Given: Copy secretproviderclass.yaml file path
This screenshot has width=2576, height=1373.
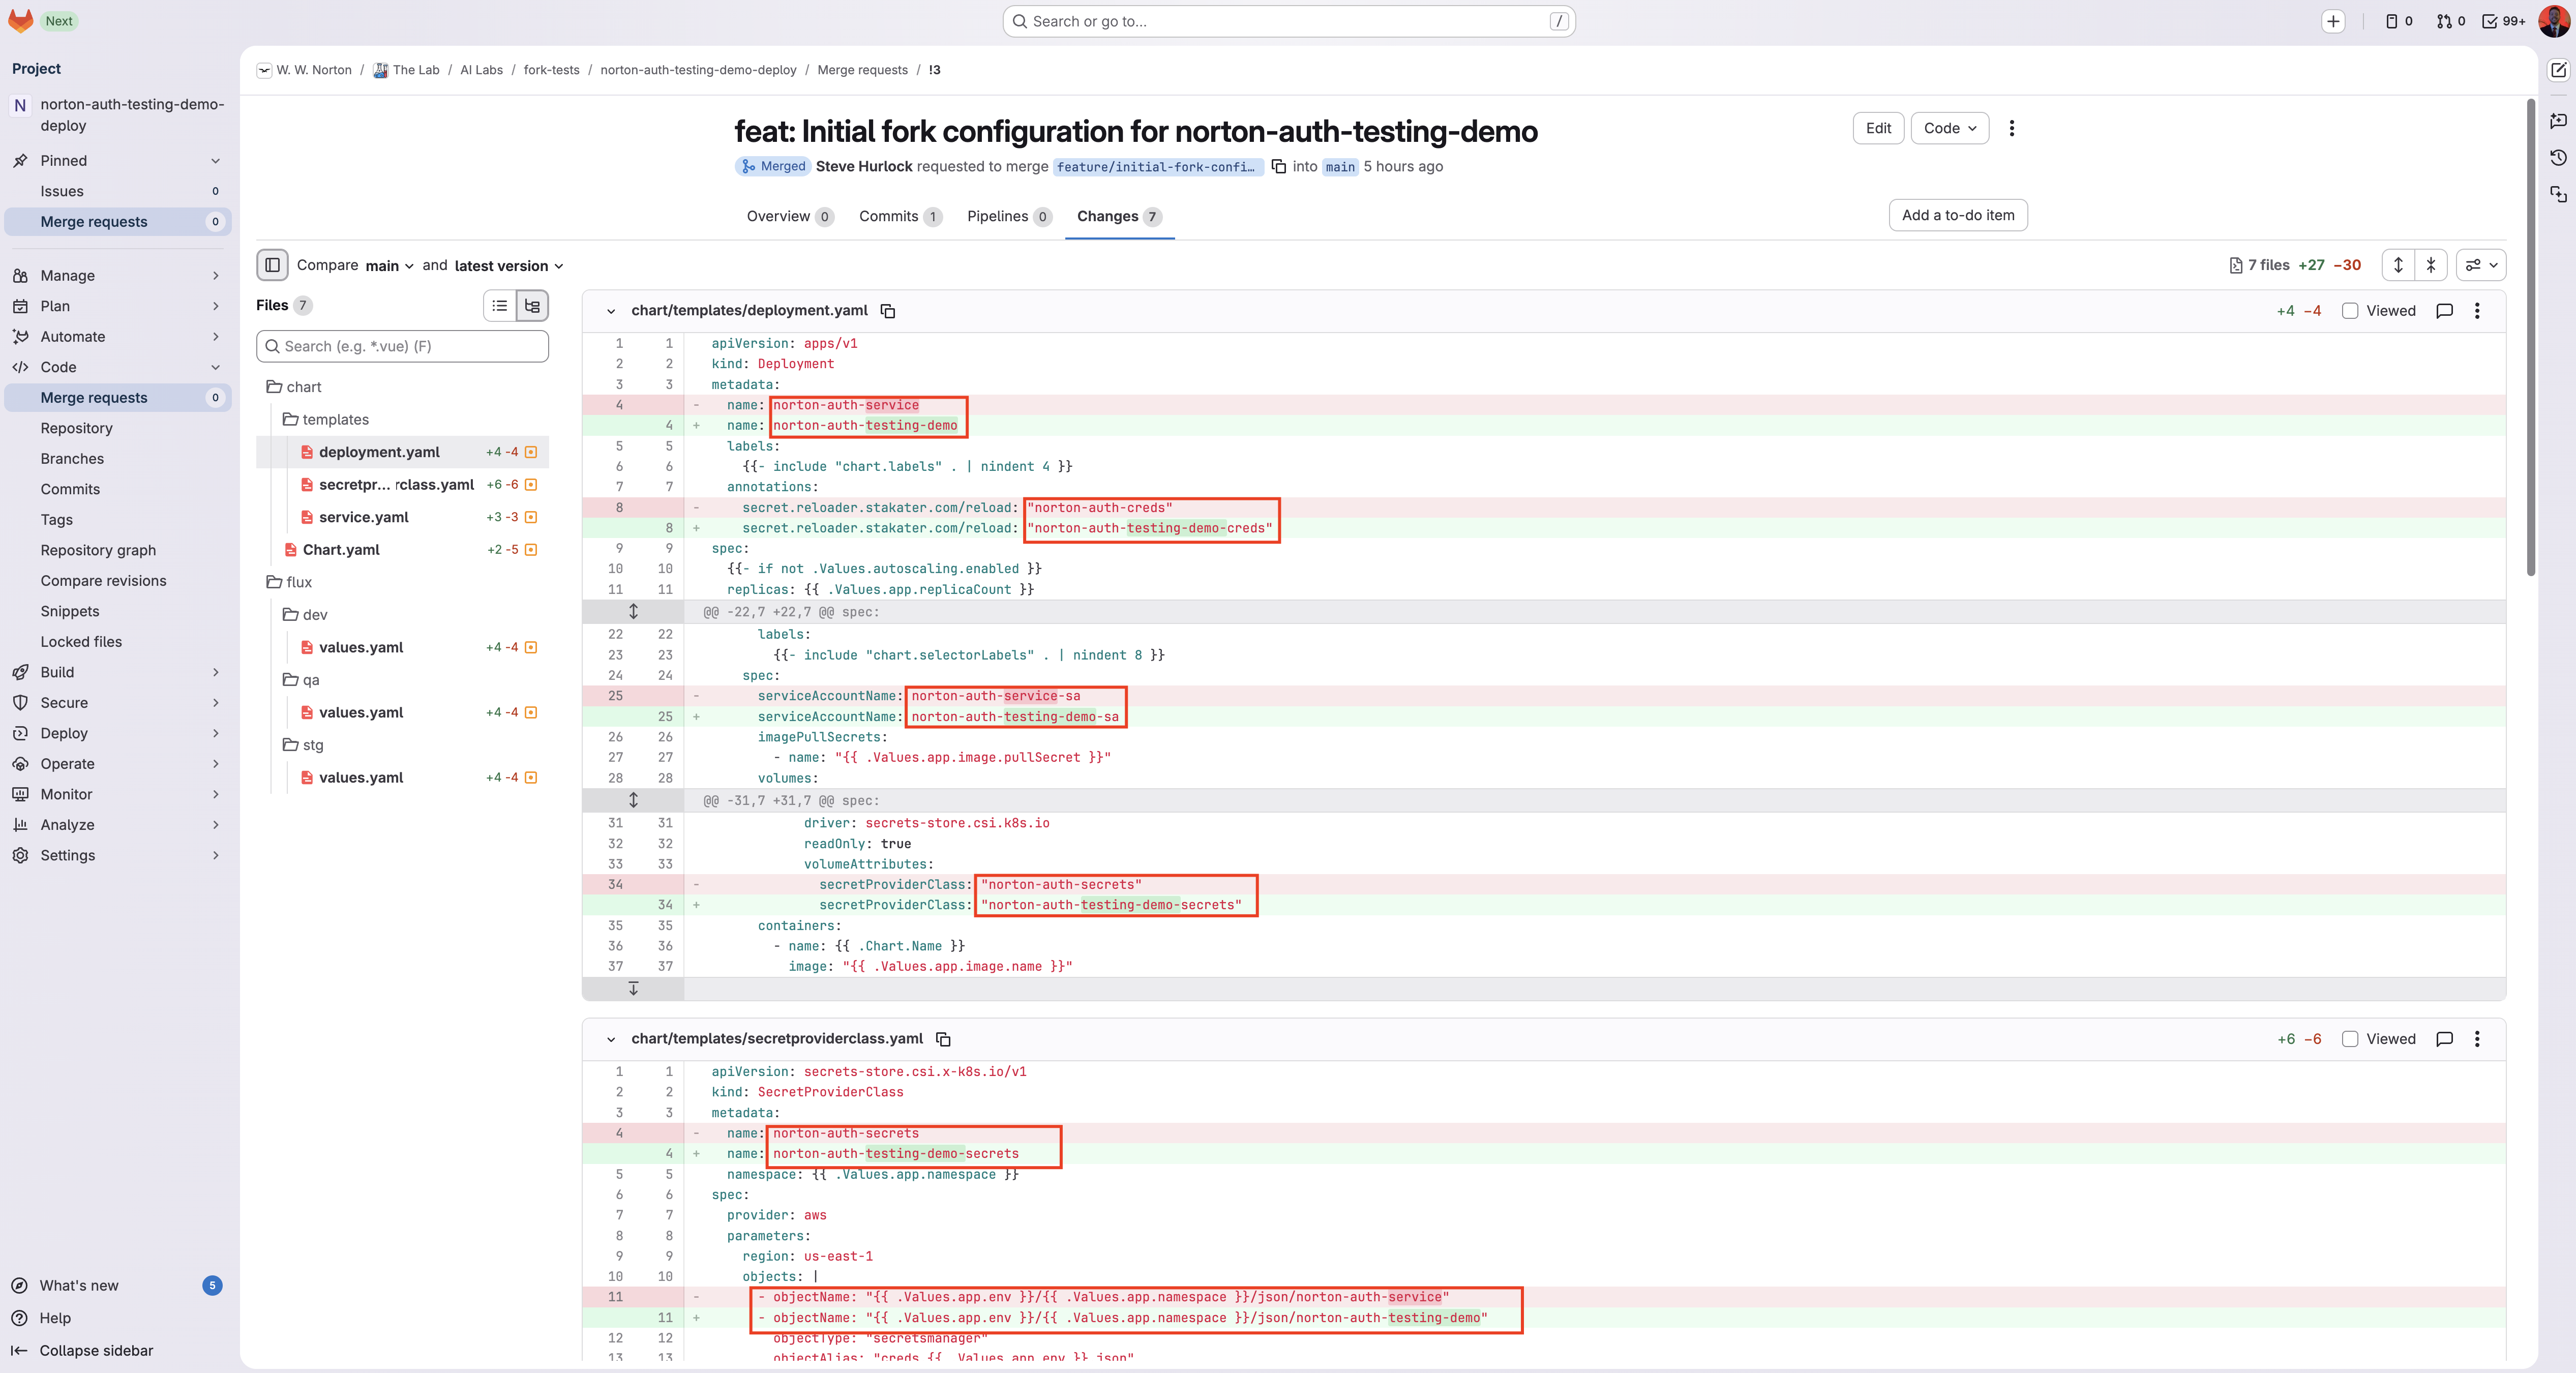Looking at the screenshot, I should 942,1040.
